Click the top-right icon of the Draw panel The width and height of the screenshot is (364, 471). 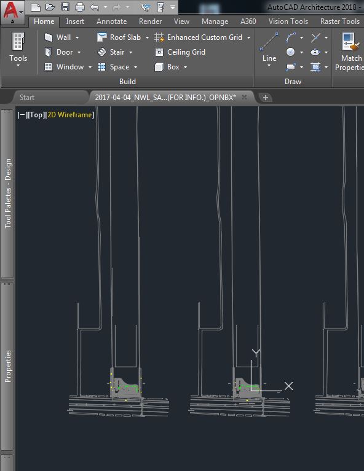pyautogui.click(x=315, y=37)
